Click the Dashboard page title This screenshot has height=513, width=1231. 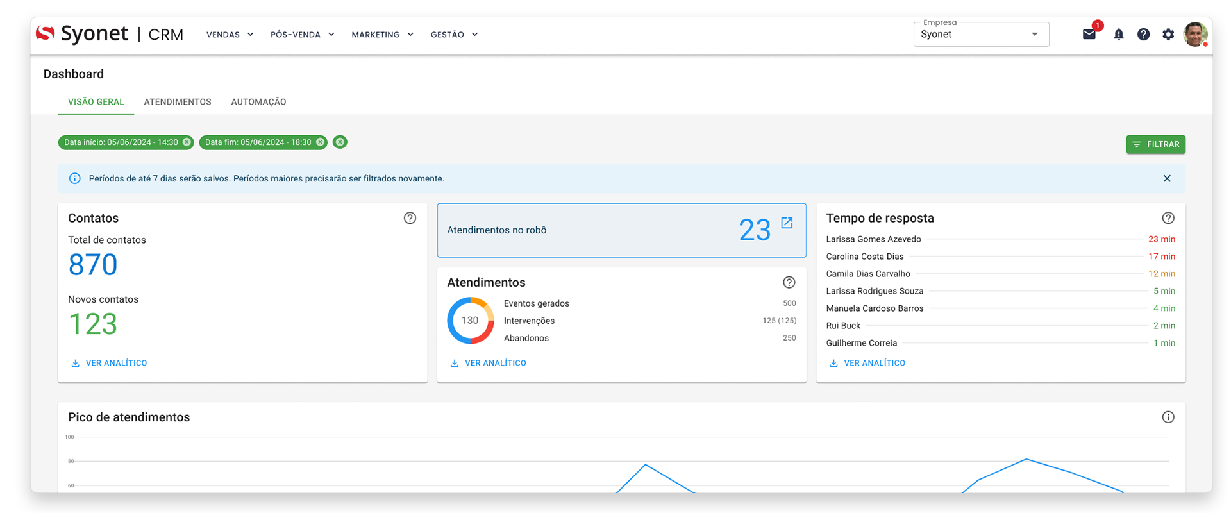point(74,74)
